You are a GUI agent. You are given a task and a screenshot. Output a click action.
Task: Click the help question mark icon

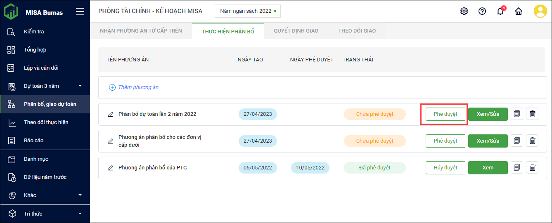482,11
